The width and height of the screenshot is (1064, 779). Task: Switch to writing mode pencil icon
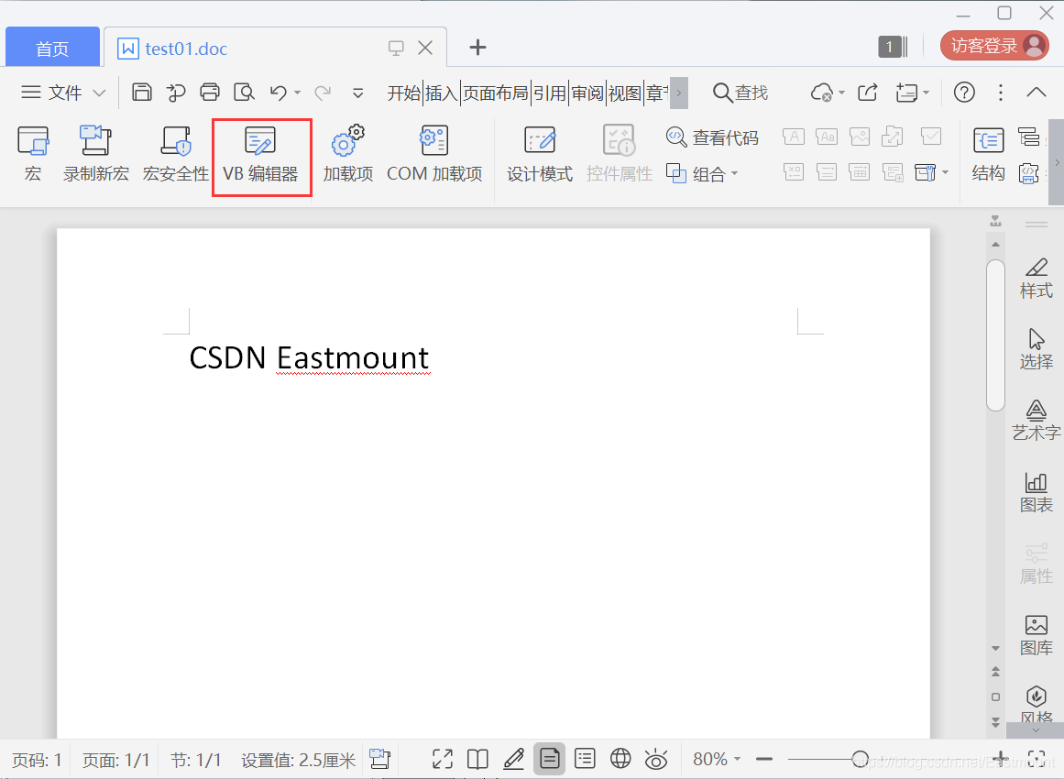(x=514, y=759)
